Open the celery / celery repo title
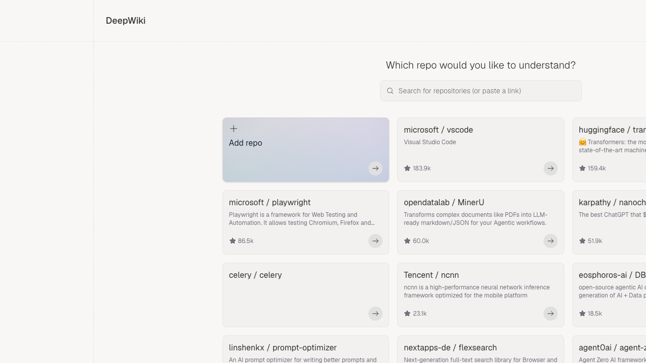 [x=255, y=275]
